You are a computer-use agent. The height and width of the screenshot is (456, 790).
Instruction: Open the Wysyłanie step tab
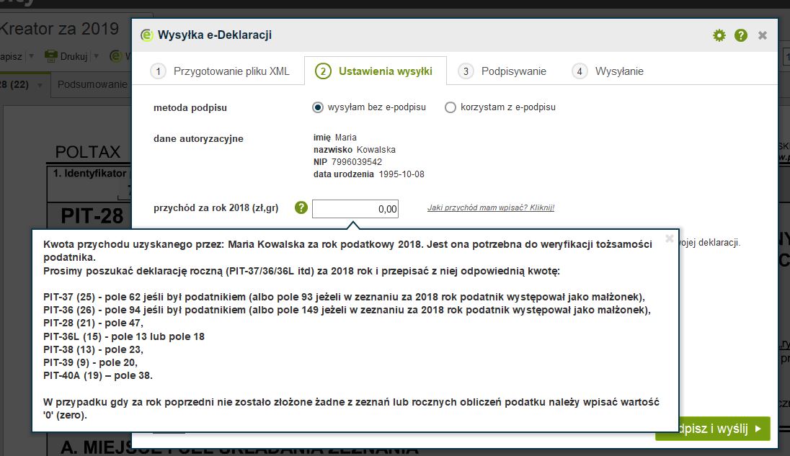[x=618, y=71]
